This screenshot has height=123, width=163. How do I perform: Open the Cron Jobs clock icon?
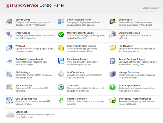pos(61,87)
